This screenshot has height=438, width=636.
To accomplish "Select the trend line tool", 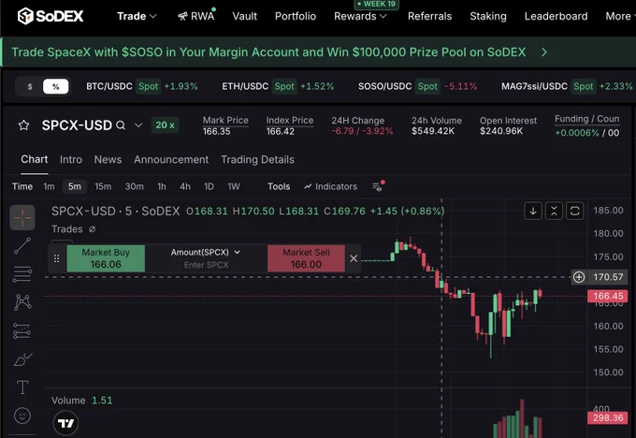I will coord(22,246).
